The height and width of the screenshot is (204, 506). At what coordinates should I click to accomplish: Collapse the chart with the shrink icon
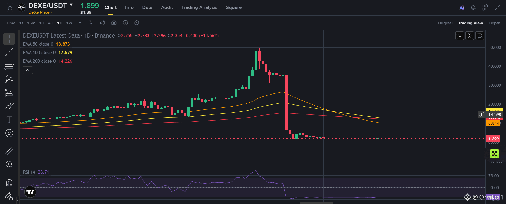(x=497, y=8)
